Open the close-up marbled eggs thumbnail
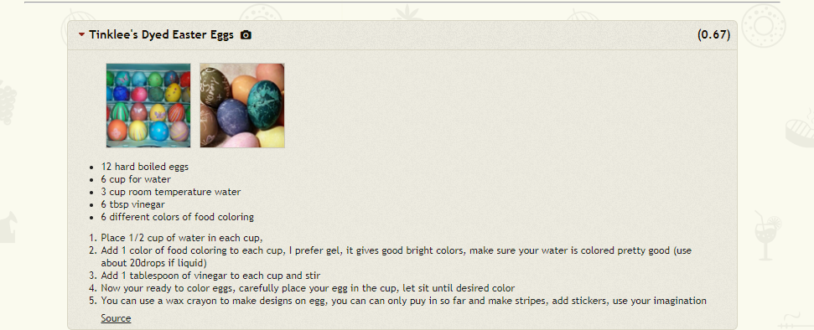 tap(242, 106)
